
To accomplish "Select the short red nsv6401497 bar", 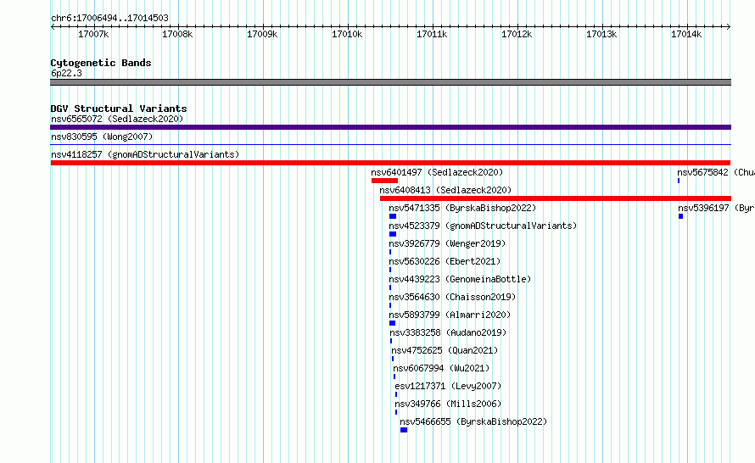I will click(x=384, y=181).
